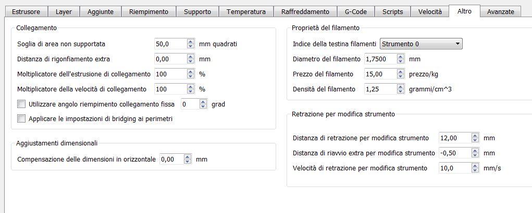532x213 pixels.
Task: Decrease Prezzo del filamento value
Action: pos(401,76)
